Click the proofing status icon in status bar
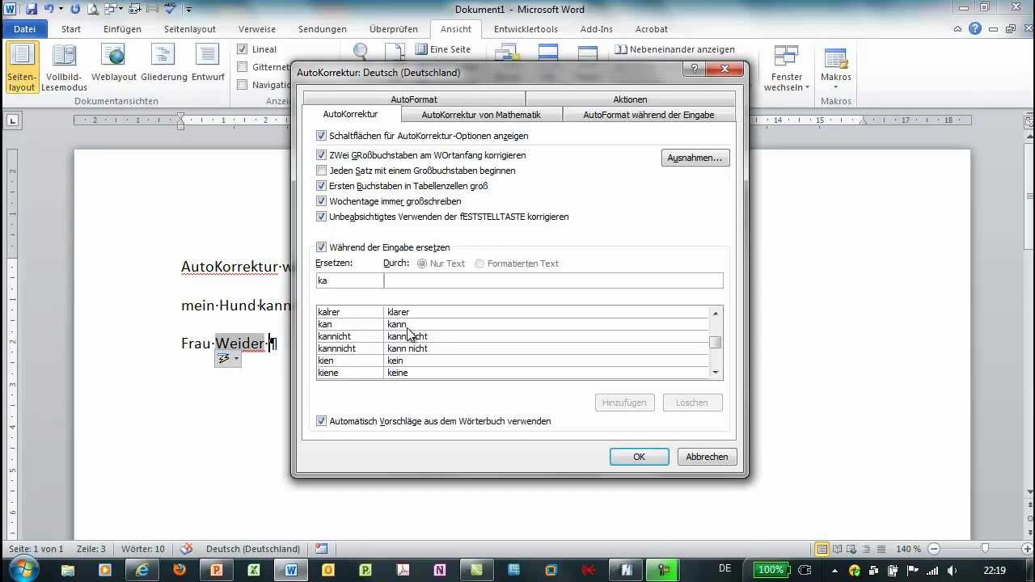Screen dimensions: 1035x582 tap(186, 549)
